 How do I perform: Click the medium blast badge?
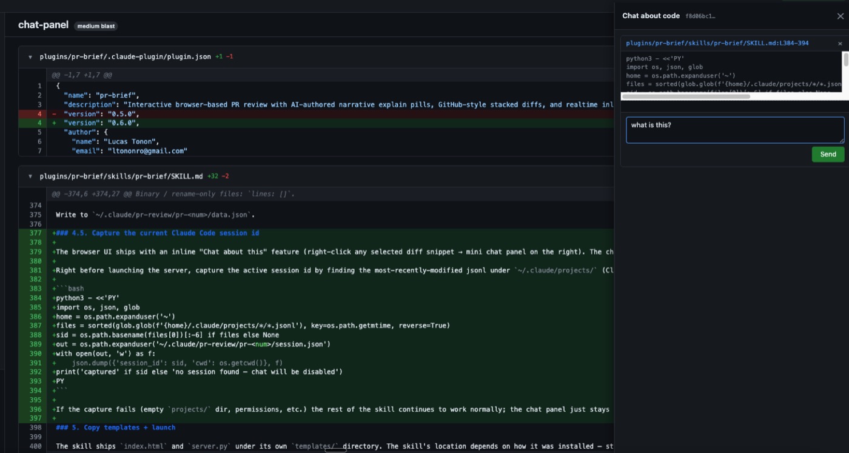point(96,26)
